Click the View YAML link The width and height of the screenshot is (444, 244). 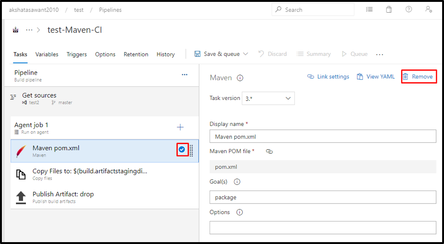[x=376, y=76]
